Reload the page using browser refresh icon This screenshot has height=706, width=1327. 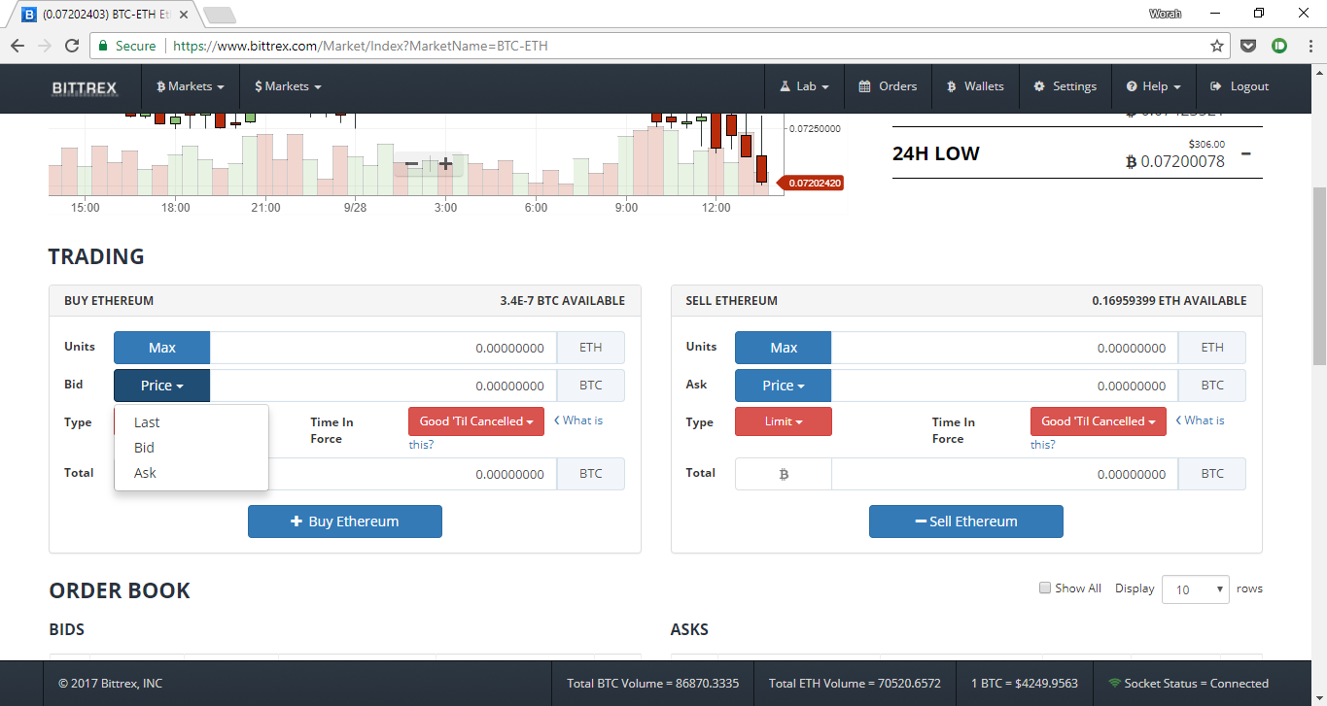click(x=72, y=46)
